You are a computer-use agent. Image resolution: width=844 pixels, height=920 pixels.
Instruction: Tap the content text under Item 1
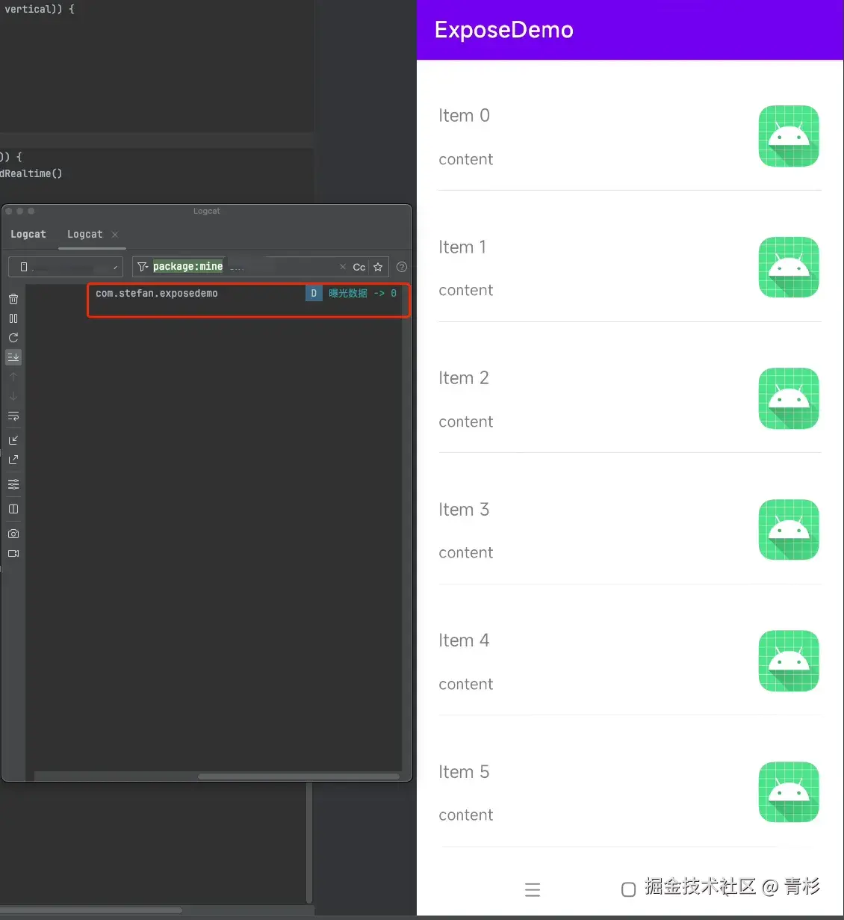[x=466, y=290]
